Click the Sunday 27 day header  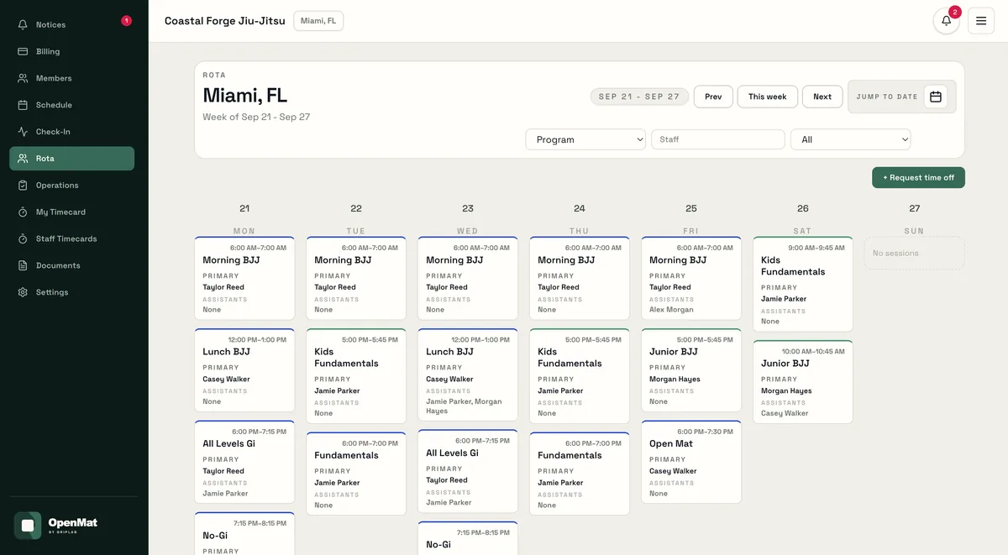[x=915, y=218]
